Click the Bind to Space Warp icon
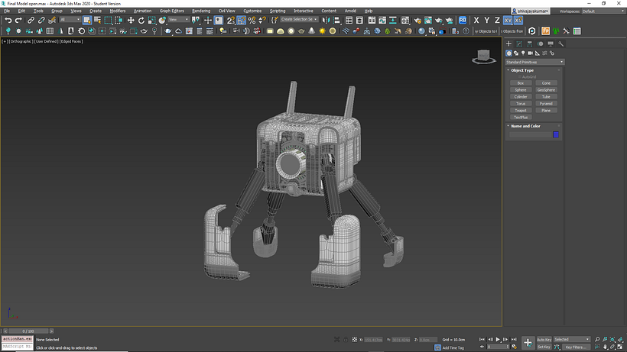Screen dimensions: 627x352 [x=51, y=20]
